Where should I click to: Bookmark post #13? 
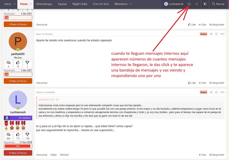(216, 34)
